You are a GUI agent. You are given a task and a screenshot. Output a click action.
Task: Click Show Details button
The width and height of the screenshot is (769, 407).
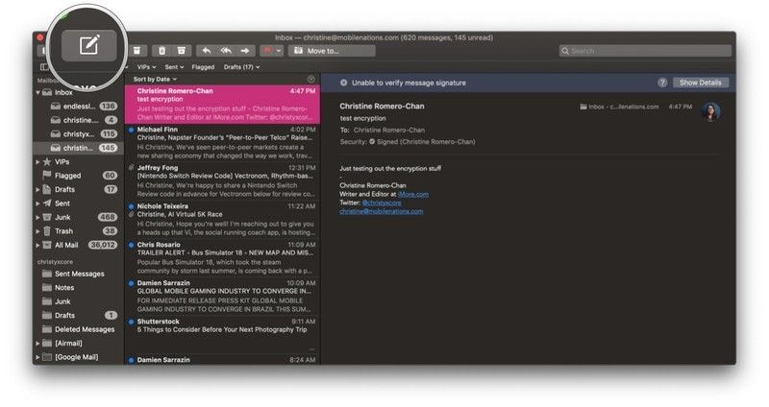(x=701, y=83)
